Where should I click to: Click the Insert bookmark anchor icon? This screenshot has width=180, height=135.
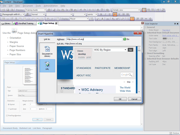[16, 19]
